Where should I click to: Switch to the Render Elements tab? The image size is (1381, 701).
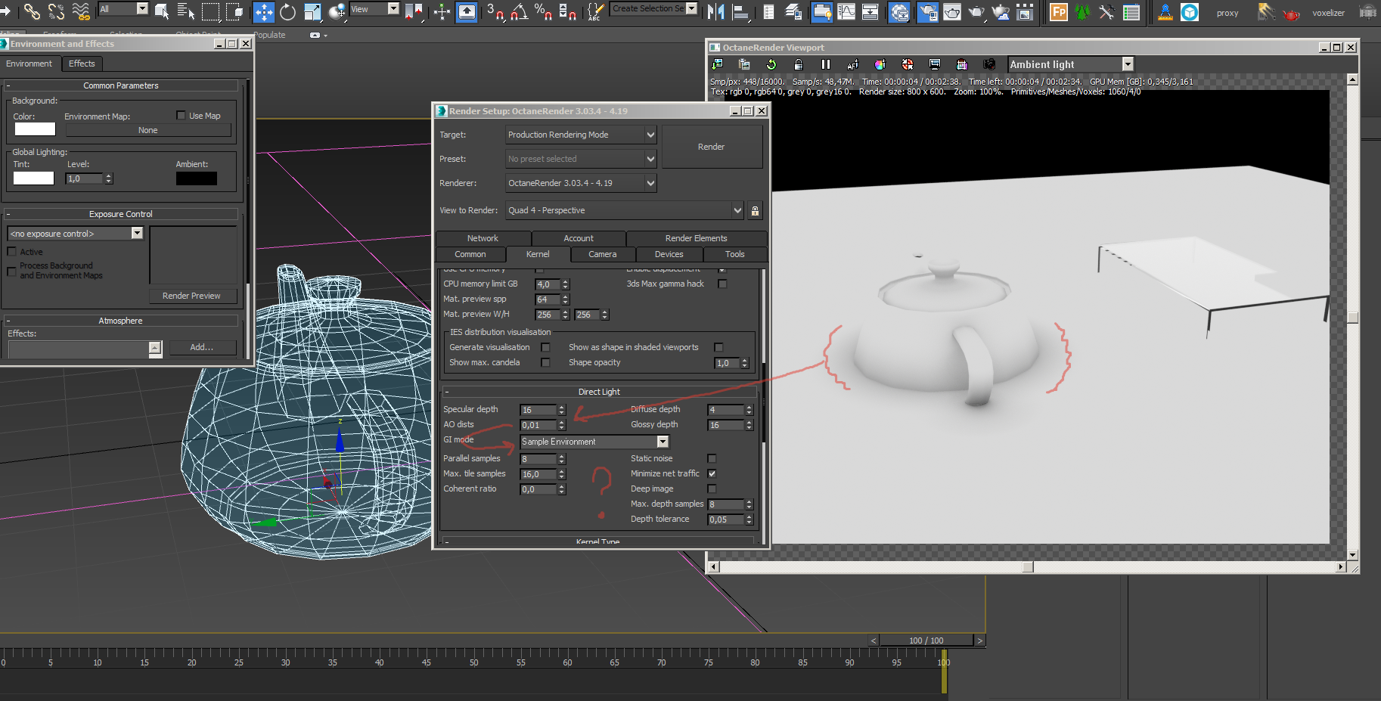pyautogui.click(x=696, y=238)
